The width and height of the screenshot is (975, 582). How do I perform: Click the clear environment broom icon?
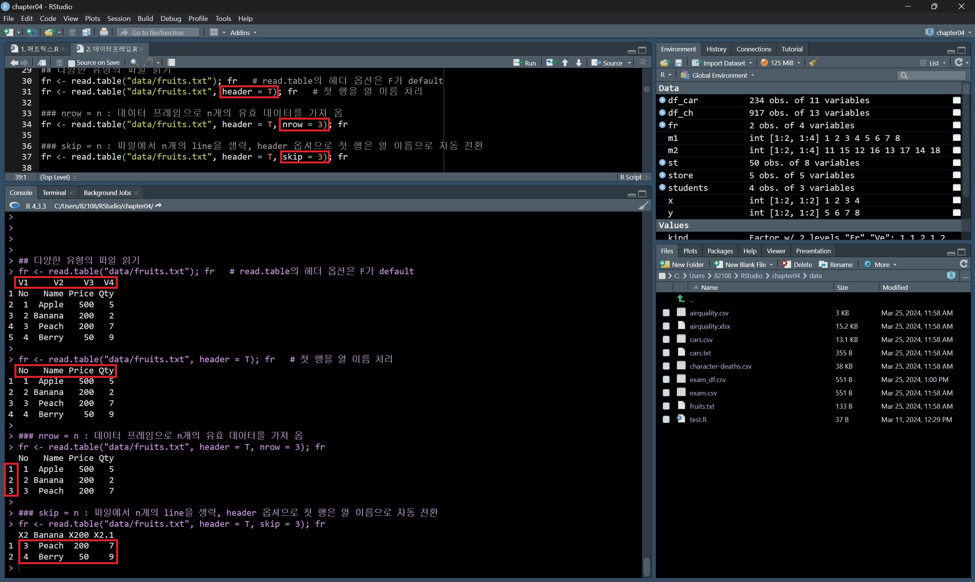click(813, 63)
